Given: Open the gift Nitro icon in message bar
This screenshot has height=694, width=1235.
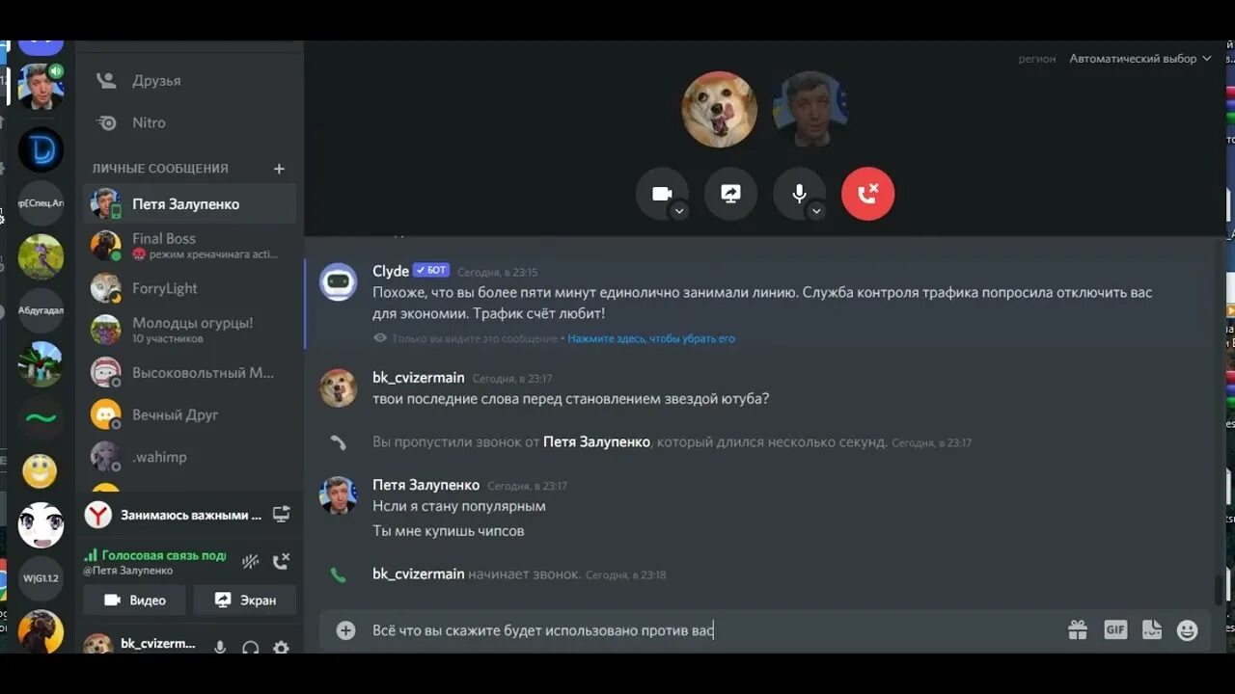Looking at the screenshot, I should click(x=1078, y=630).
